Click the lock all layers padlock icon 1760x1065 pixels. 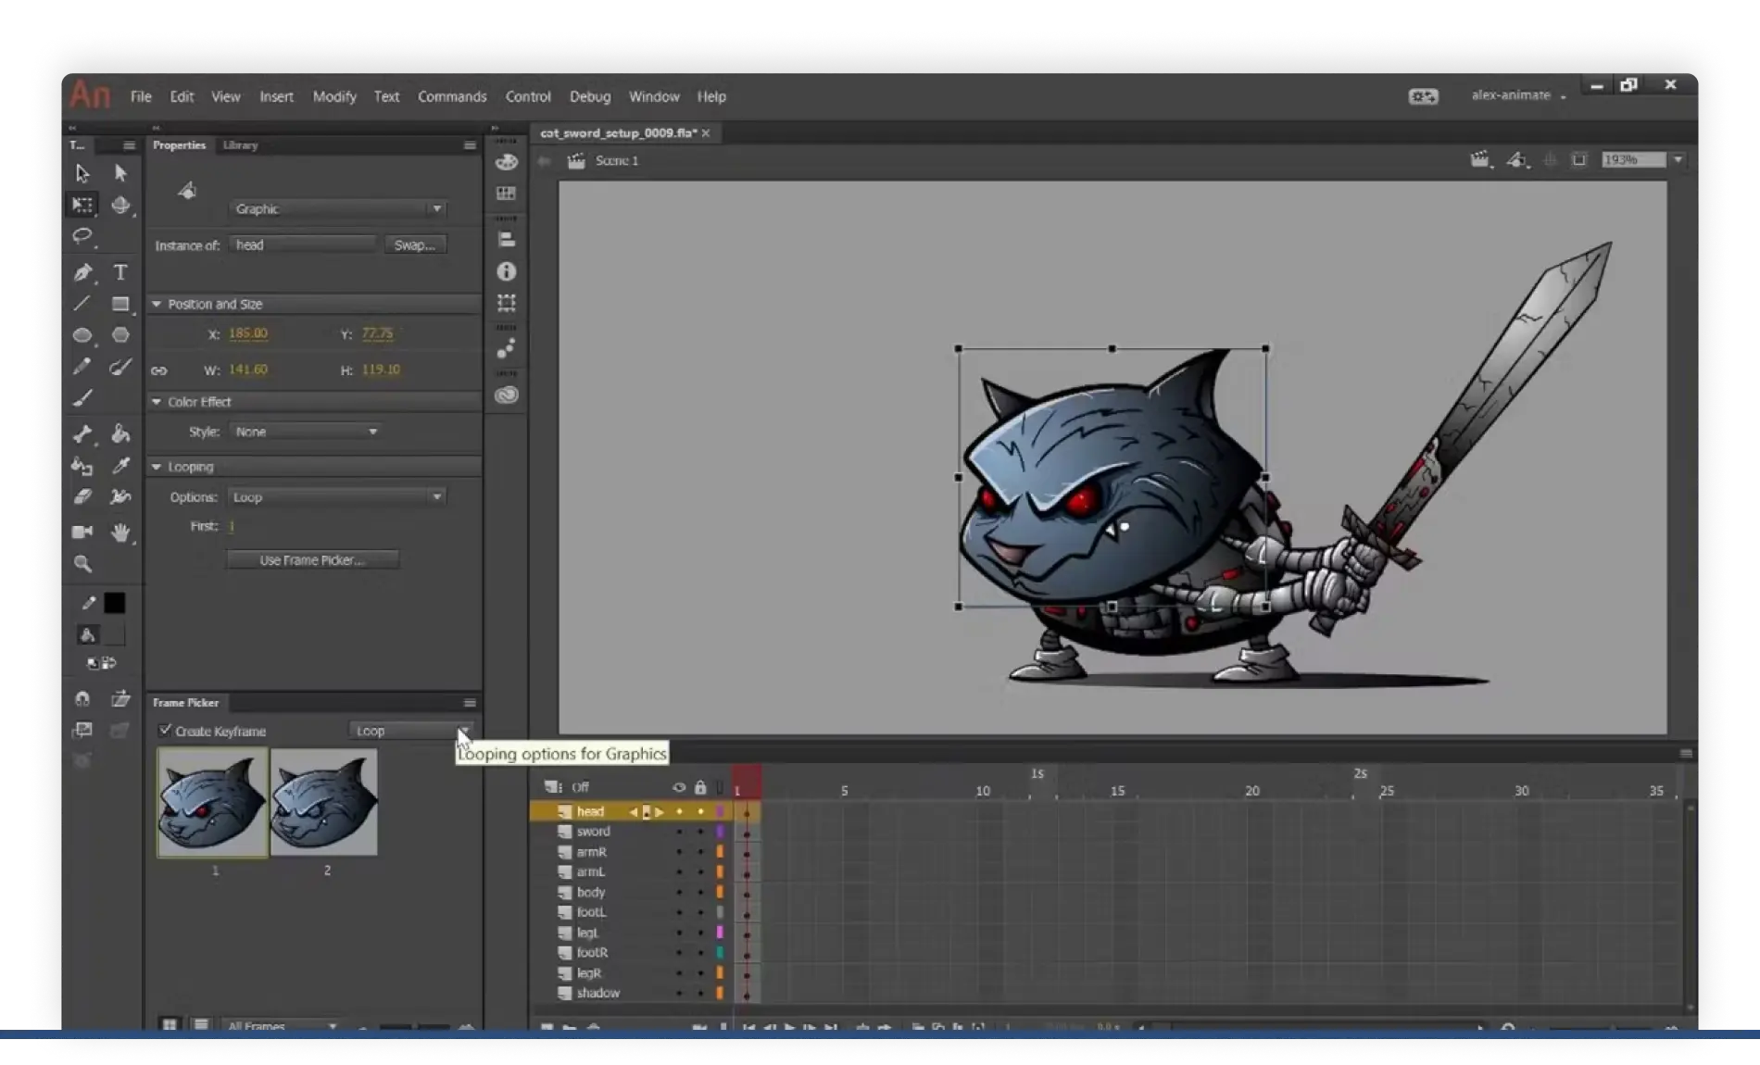[x=700, y=787]
